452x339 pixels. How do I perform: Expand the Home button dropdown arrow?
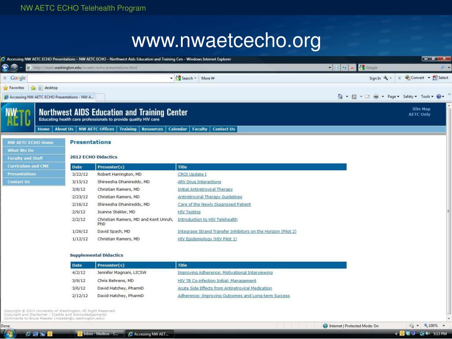click(x=347, y=97)
